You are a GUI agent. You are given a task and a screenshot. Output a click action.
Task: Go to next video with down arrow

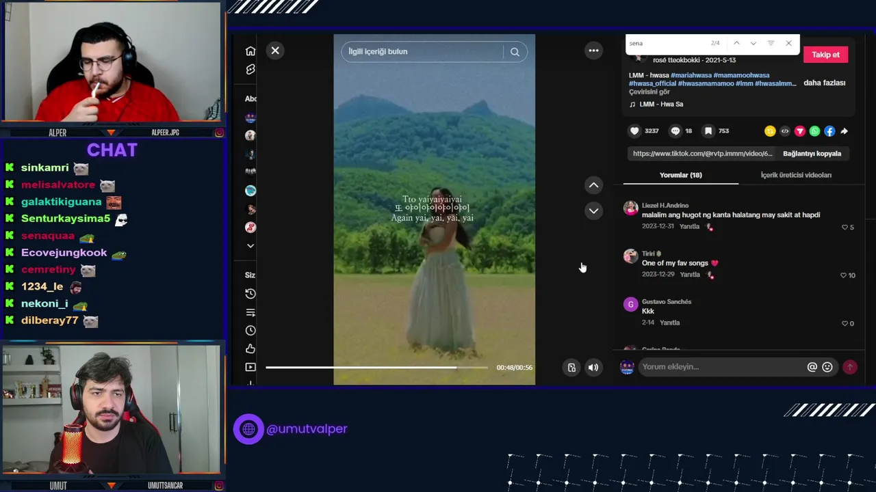coord(593,210)
